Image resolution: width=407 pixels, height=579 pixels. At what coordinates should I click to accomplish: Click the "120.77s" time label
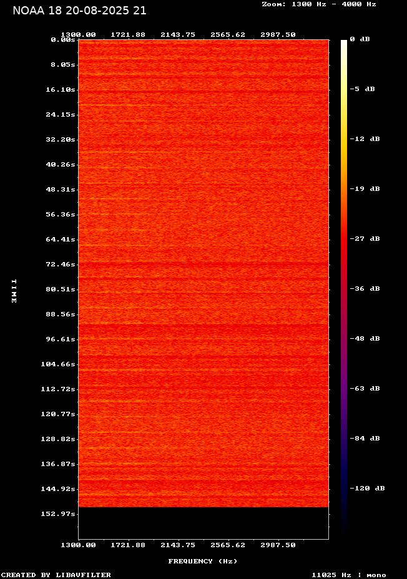58,414
